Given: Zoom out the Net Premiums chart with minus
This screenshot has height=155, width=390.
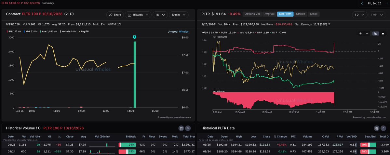Looking at the screenshot, I should pyautogui.click(x=367, y=33).
